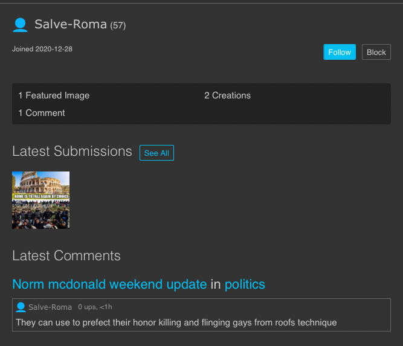Image resolution: width=403 pixels, height=346 pixels.
Task: Block the user Salve-Roma
Action: [376, 53]
